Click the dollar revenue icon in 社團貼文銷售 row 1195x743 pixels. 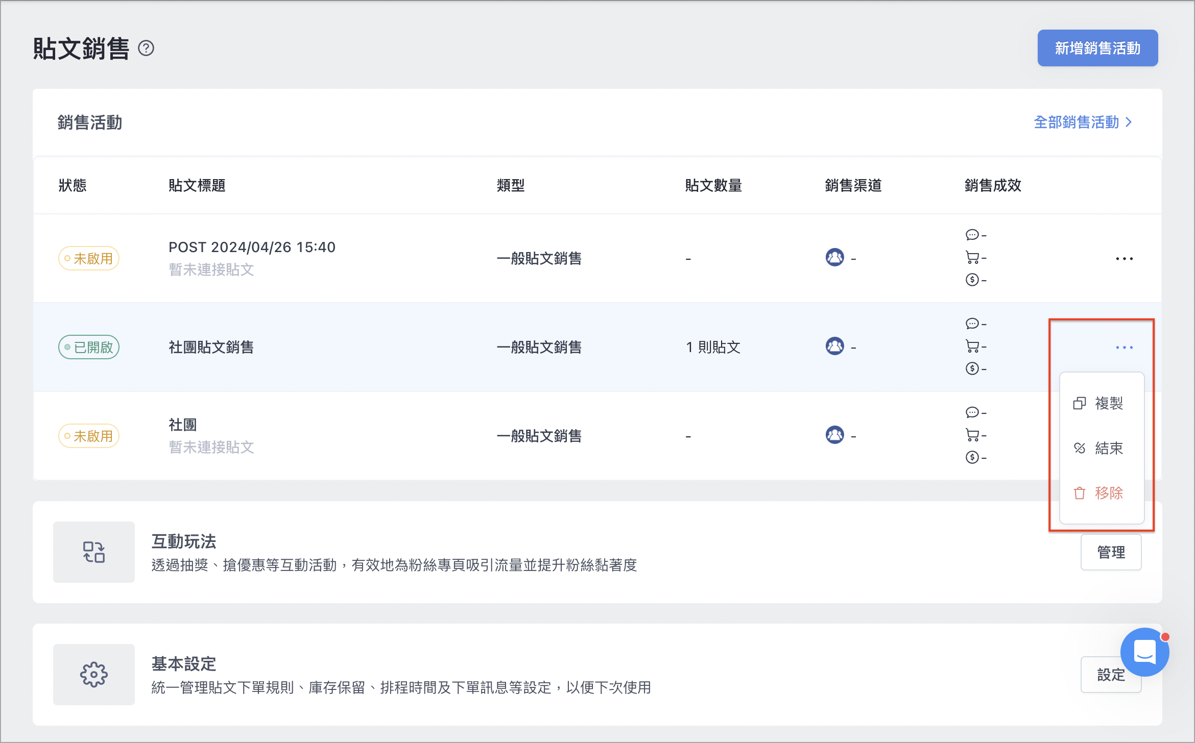tap(972, 368)
